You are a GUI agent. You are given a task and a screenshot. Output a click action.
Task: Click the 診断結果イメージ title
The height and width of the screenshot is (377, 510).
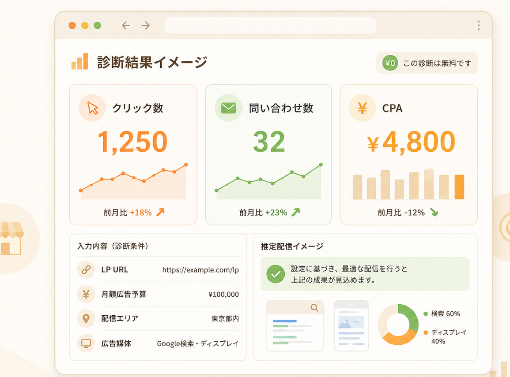click(152, 62)
